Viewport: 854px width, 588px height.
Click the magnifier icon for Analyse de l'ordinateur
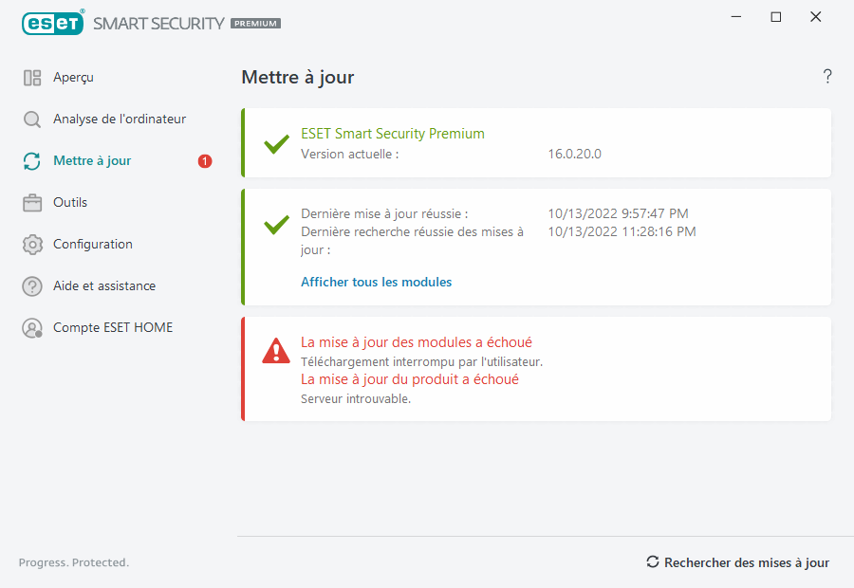(x=32, y=119)
